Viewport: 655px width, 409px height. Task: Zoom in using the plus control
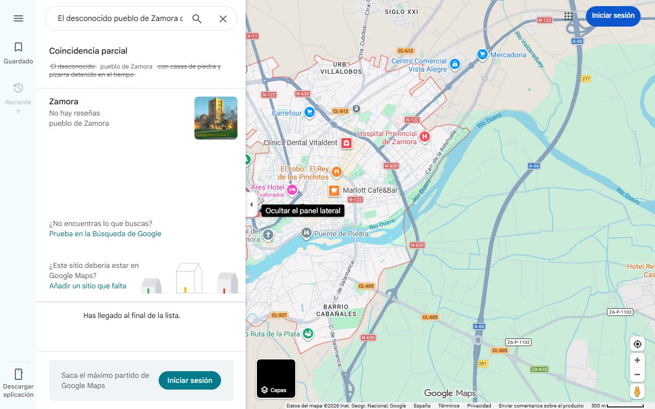[637, 360]
